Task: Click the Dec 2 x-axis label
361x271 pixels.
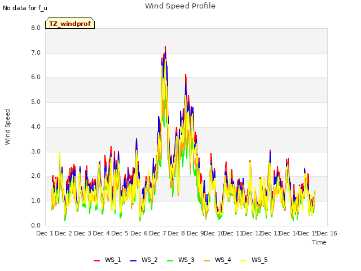Action: pyautogui.click(x=64, y=233)
